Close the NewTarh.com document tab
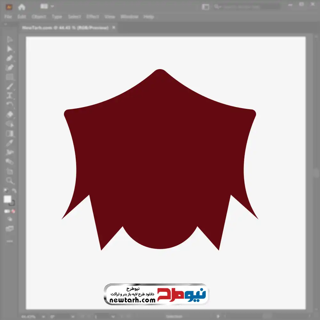Screen dimensions: 320x320 (x=113, y=28)
